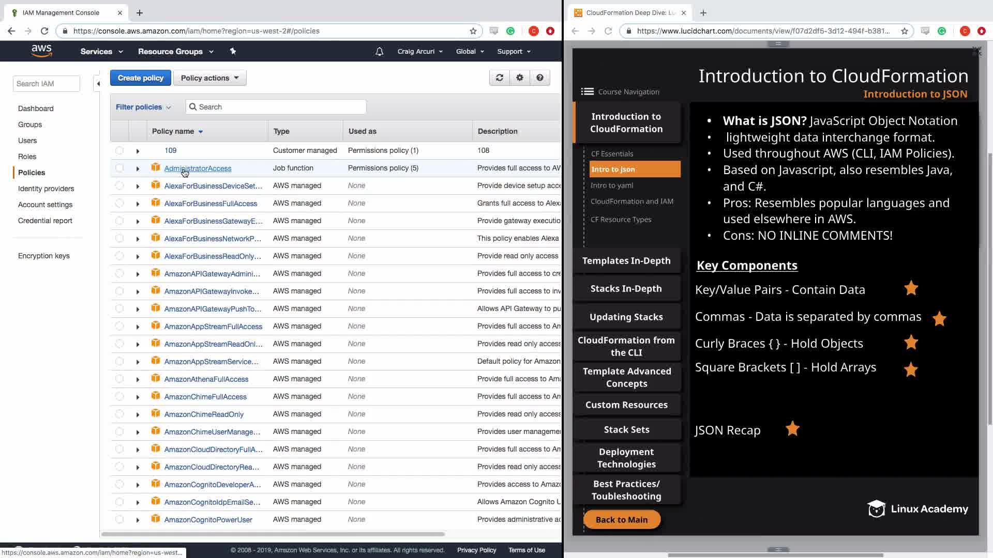Viewport: 993px width, 558px height.
Task: Click the horizontal scrollbar under the policies table
Action: tap(273, 534)
